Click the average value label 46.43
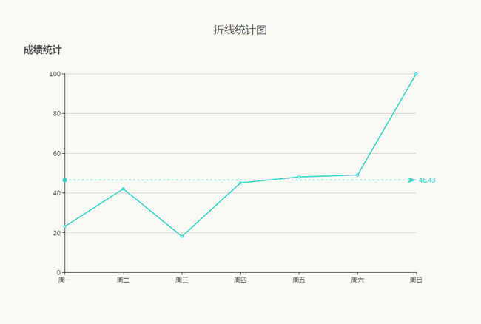 (427, 180)
